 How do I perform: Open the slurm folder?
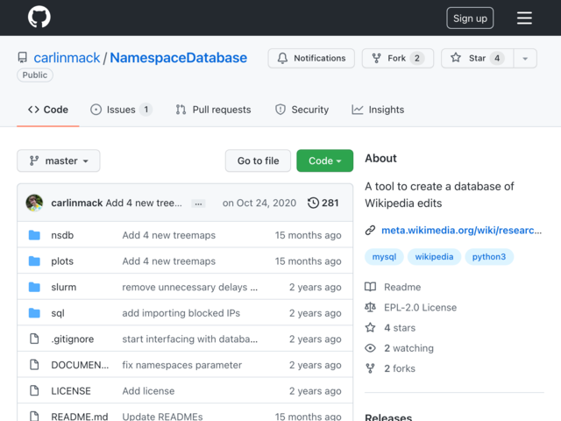[x=64, y=287]
